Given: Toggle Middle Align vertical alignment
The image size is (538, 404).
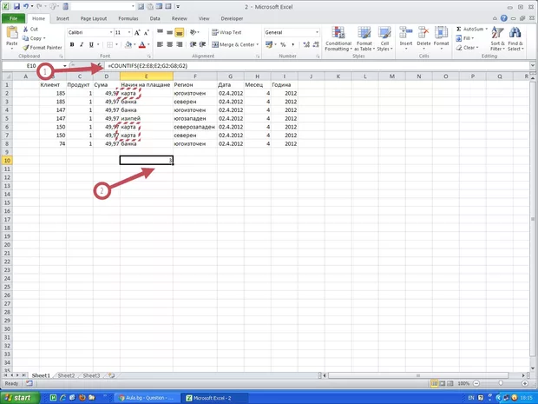Looking at the screenshot, I should click(169, 32).
